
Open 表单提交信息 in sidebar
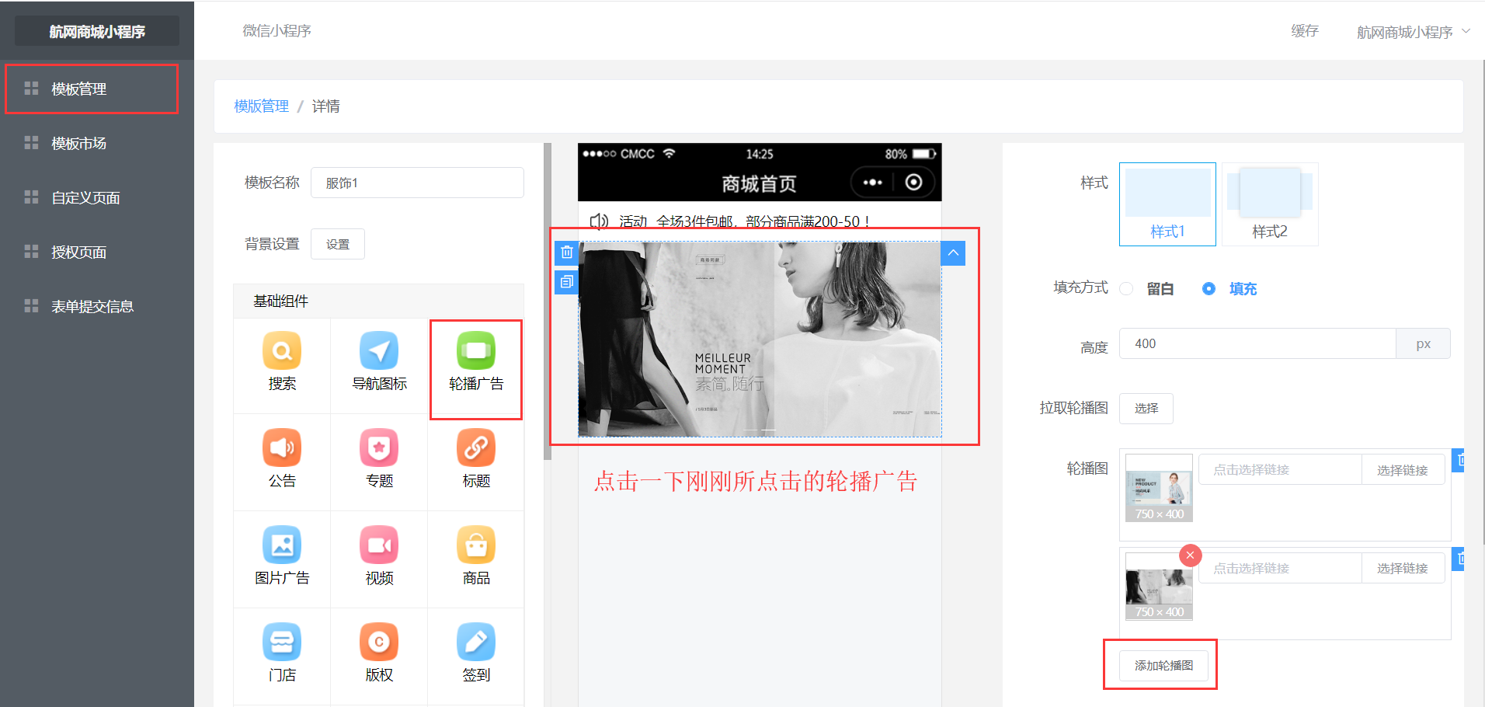pyautogui.click(x=97, y=307)
